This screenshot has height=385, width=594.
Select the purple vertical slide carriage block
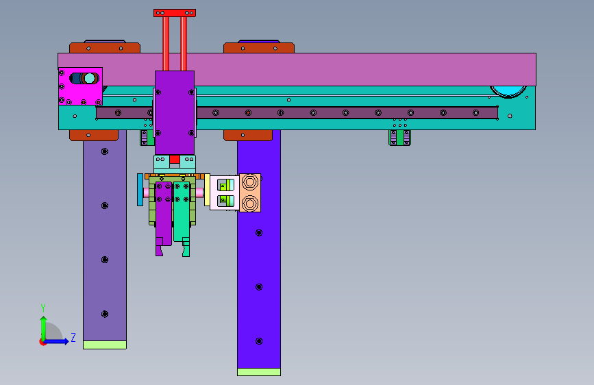coord(175,113)
